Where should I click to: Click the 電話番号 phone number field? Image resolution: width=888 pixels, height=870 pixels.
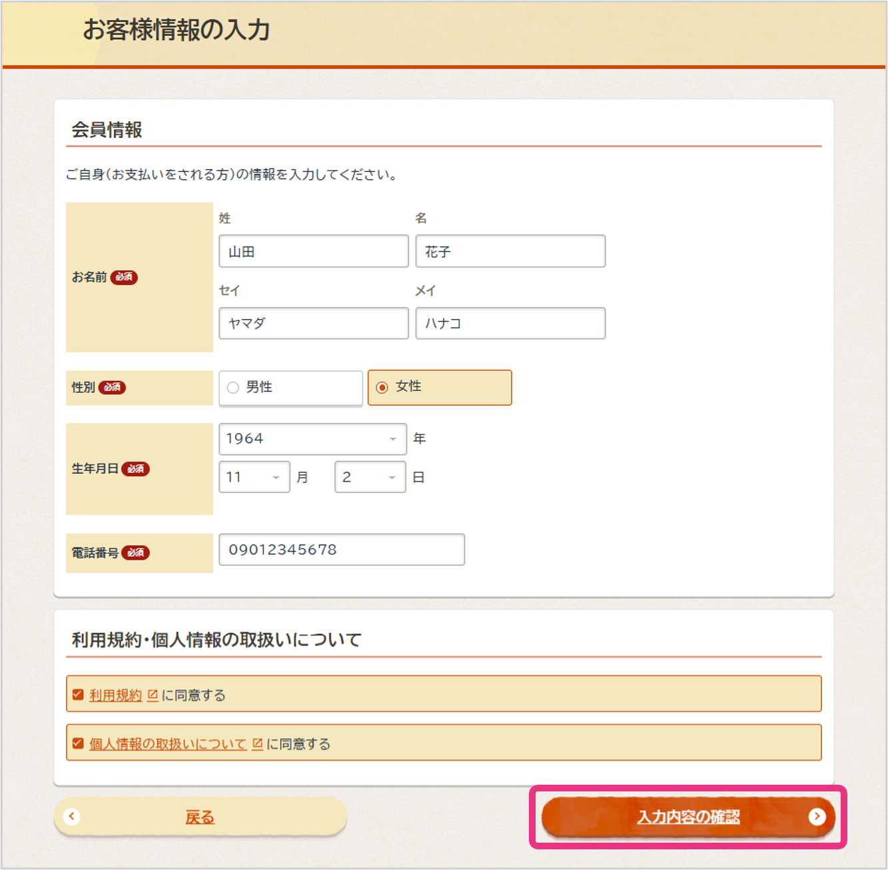341,550
